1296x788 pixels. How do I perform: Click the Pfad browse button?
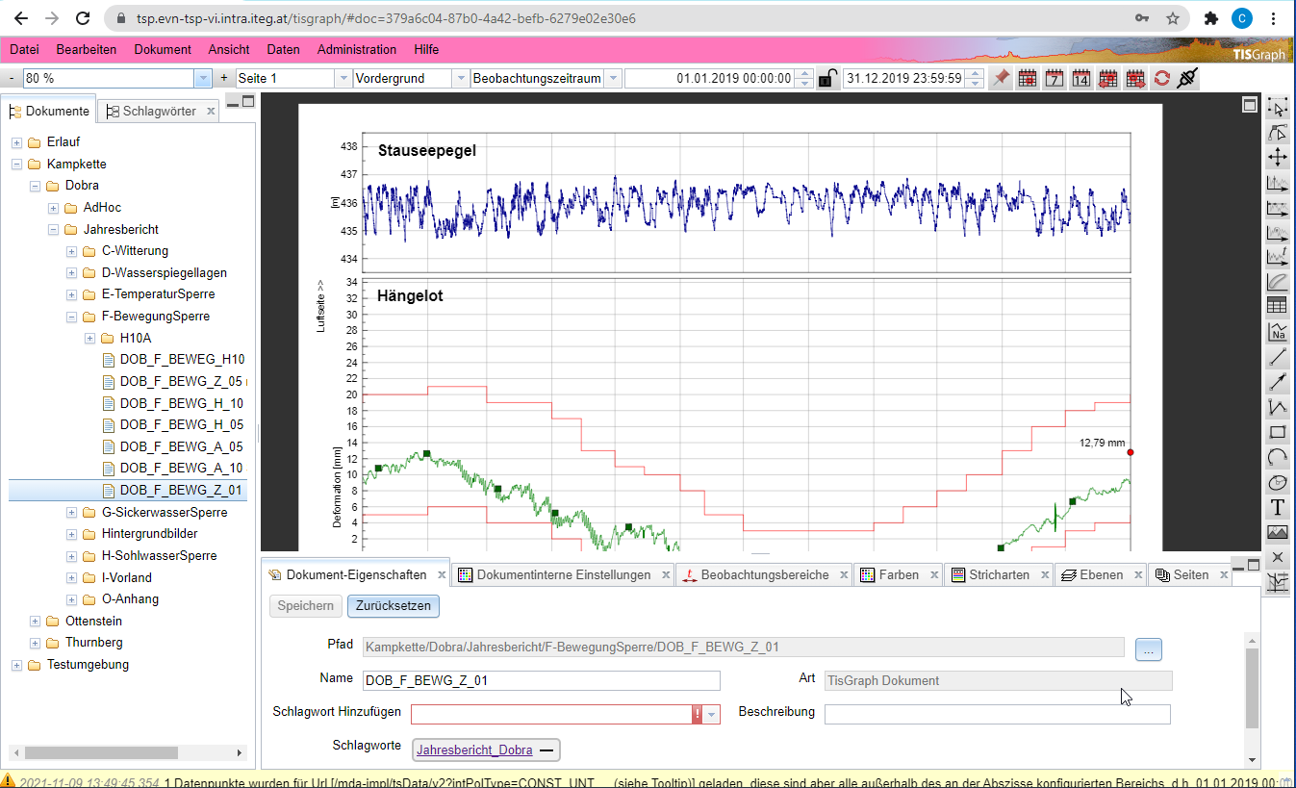1148,649
